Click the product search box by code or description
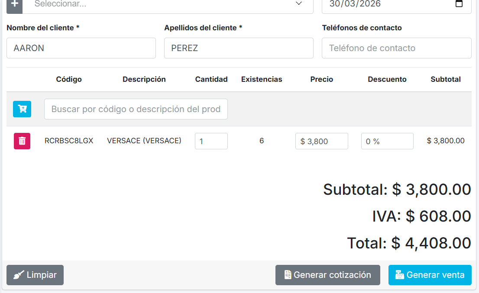 [136, 109]
